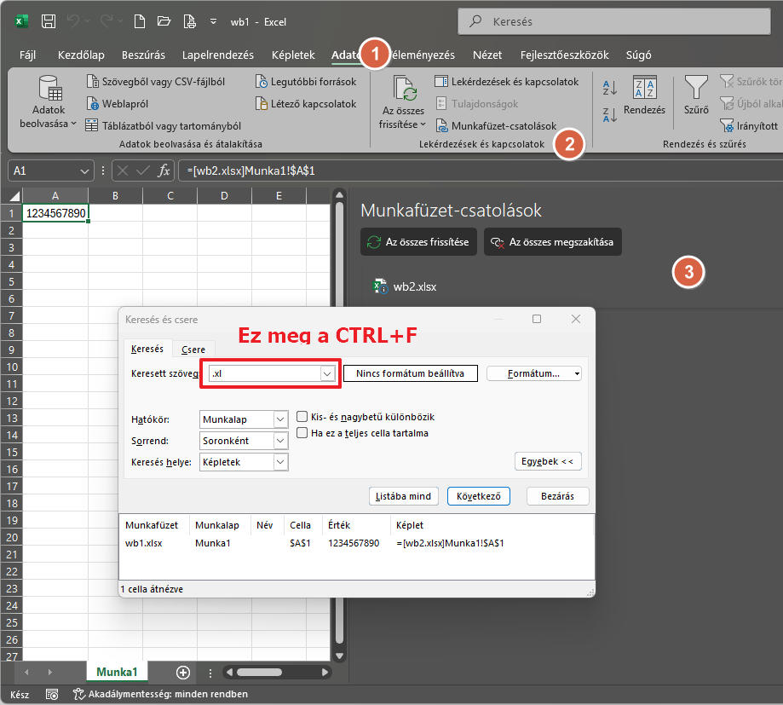Open the Fájl tab
Viewport: 783px width, 705px height.
pyautogui.click(x=27, y=55)
